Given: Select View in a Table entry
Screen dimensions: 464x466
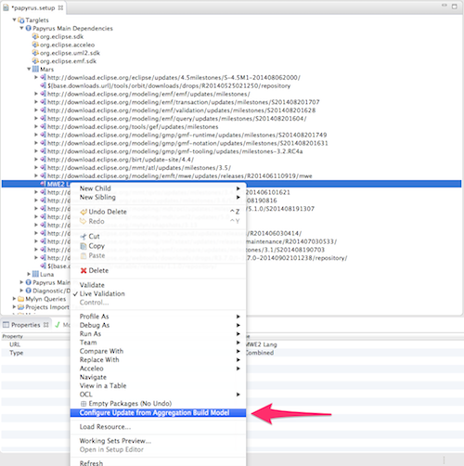Looking at the screenshot, I should coord(158,386).
